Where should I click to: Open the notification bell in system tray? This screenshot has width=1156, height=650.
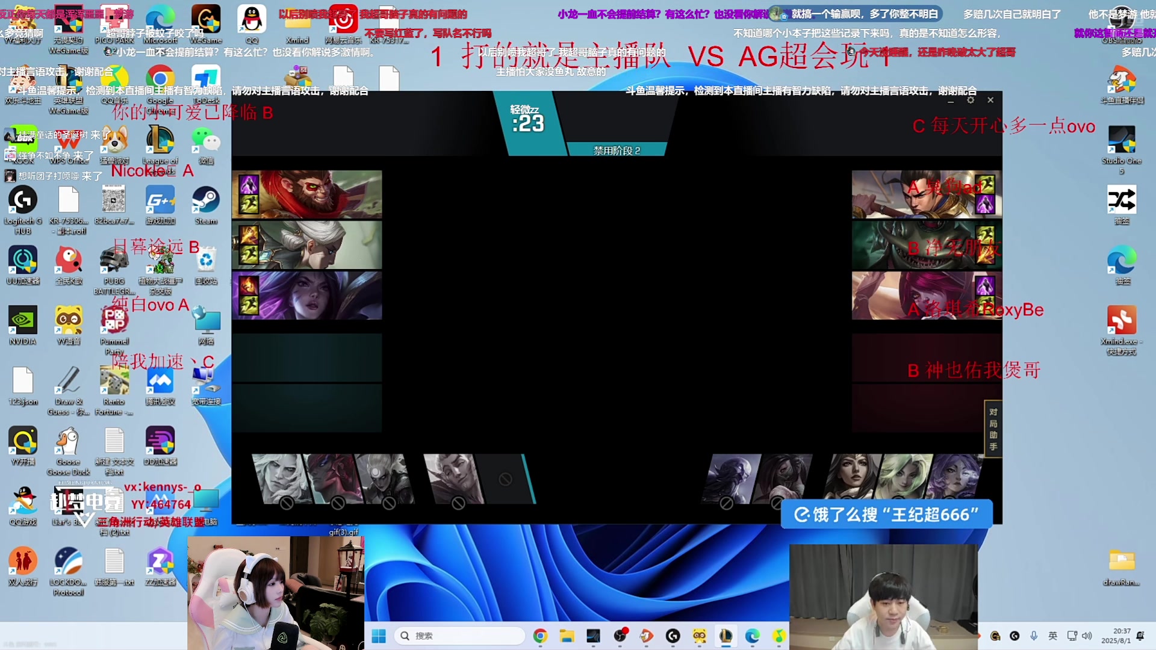(1140, 636)
